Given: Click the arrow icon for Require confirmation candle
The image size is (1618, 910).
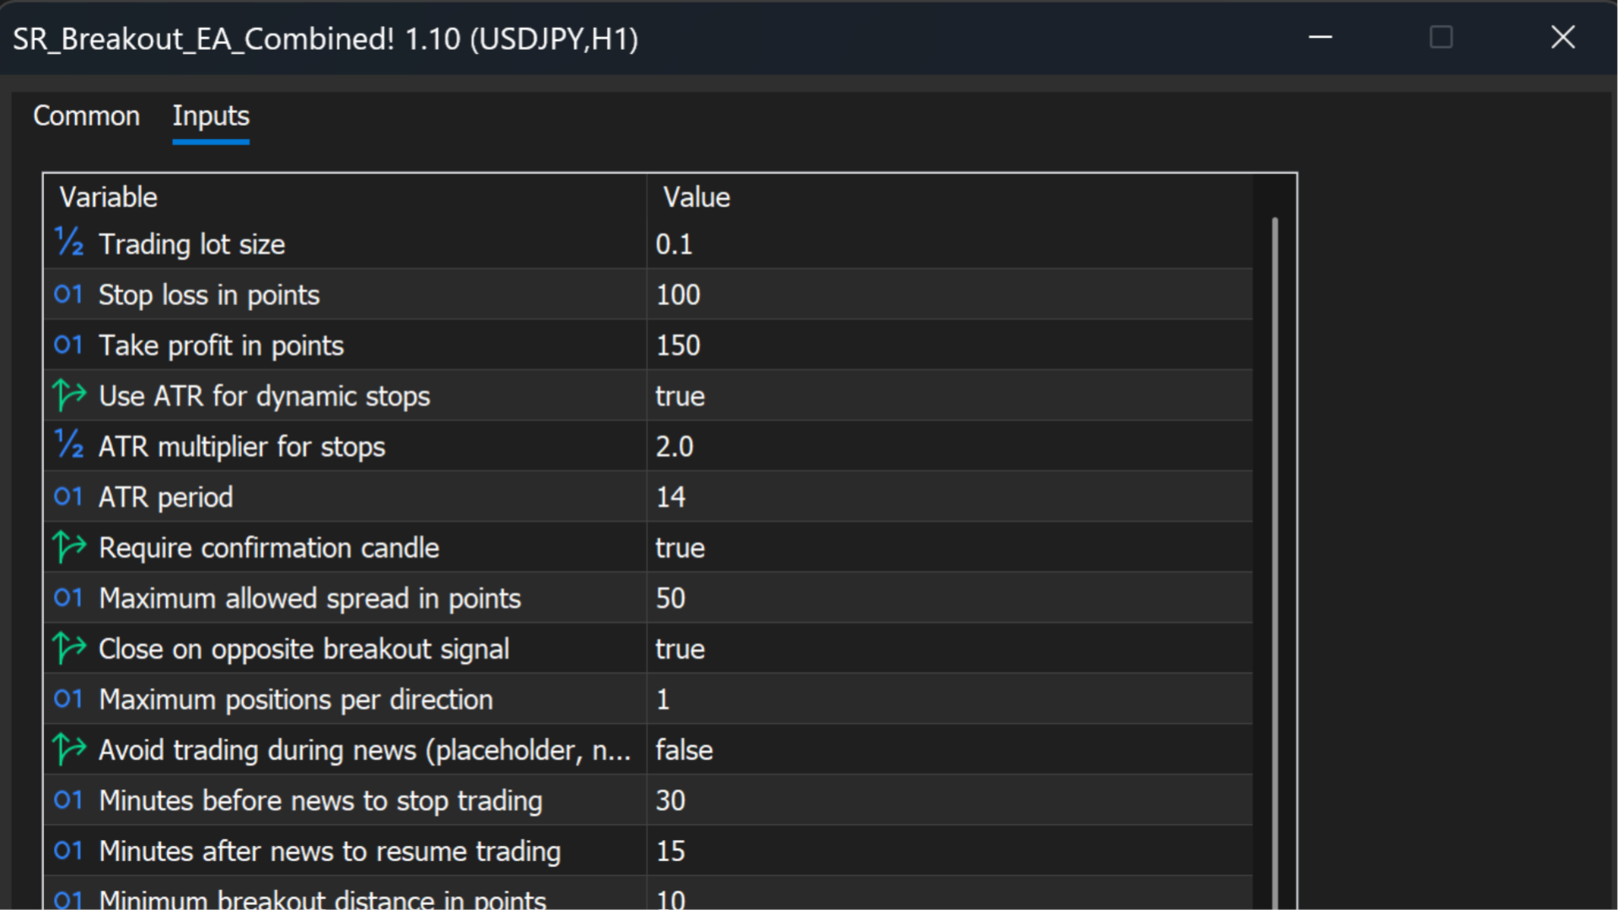Looking at the screenshot, I should tap(69, 547).
